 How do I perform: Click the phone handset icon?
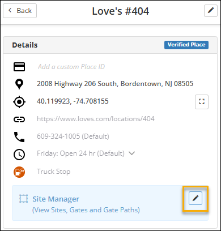coord(19,137)
